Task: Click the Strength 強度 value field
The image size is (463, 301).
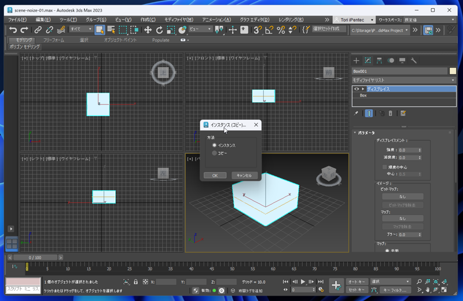Action: coord(408,150)
